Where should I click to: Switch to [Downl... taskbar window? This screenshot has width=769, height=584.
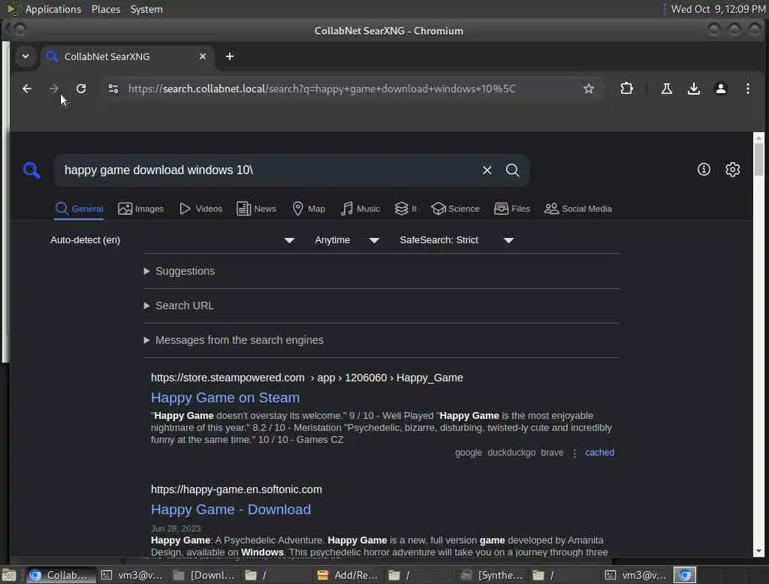pyautogui.click(x=204, y=575)
